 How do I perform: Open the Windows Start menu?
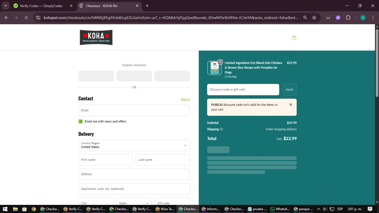5,209
